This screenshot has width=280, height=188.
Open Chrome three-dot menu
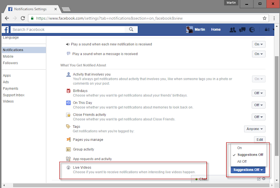[x=274, y=18]
